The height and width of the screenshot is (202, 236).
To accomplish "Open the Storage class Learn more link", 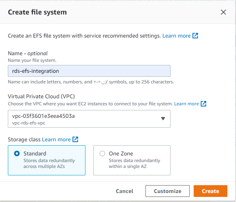I will 56,139.
